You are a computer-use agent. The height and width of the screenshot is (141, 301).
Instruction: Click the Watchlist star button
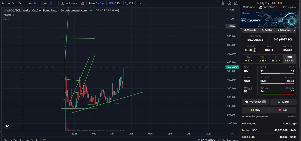point(255,102)
